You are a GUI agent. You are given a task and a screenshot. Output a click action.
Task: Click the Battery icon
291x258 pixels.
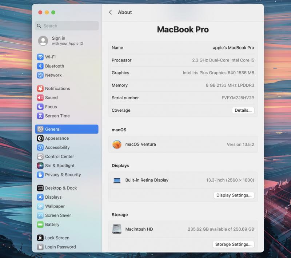point(40,225)
